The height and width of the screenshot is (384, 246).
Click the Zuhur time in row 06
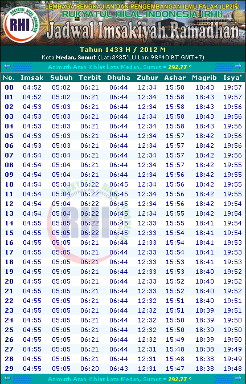coord(147,145)
